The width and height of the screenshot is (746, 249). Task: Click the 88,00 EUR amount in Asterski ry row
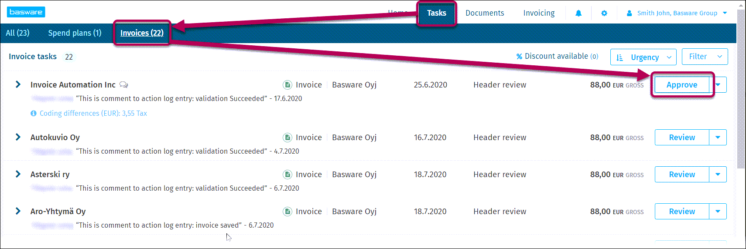617,175
